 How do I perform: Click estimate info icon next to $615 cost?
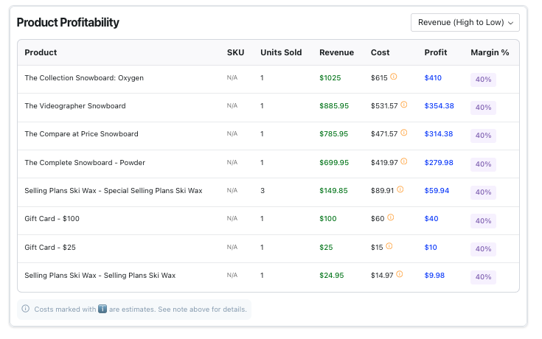[x=394, y=77]
